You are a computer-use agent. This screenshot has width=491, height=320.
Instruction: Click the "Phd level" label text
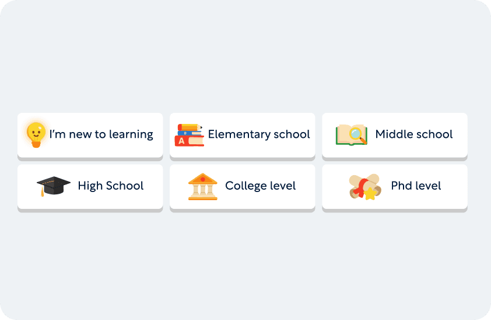416,186
